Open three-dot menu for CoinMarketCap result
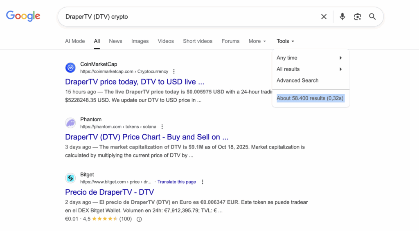 click(174, 71)
